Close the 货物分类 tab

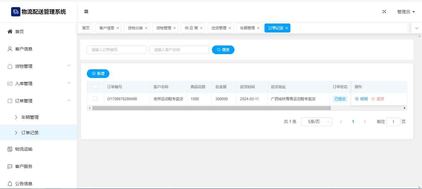(x=146, y=28)
